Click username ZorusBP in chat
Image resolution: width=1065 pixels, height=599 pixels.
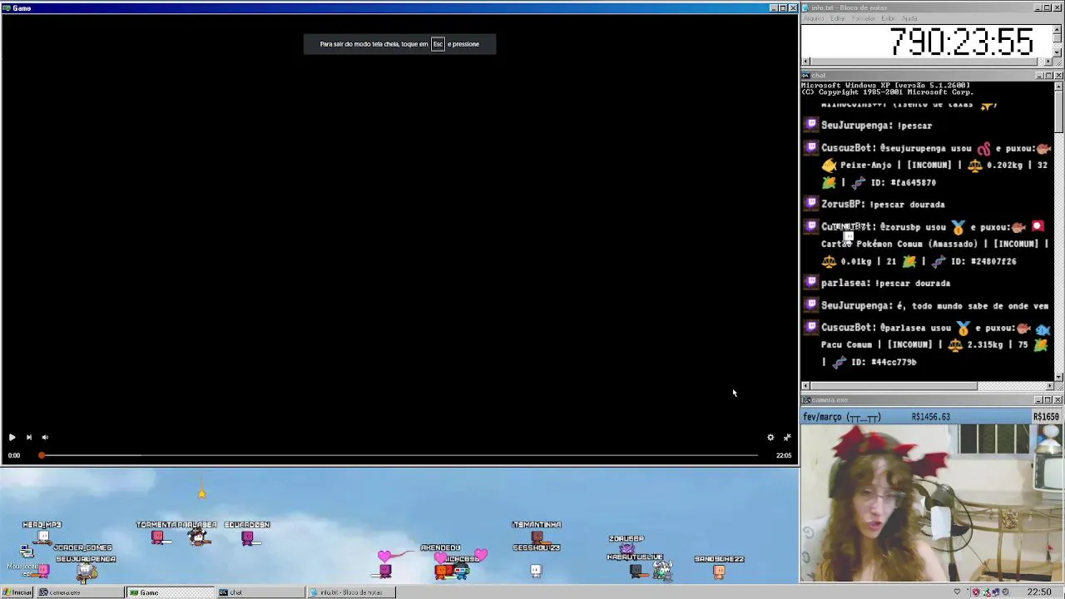pos(840,205)
